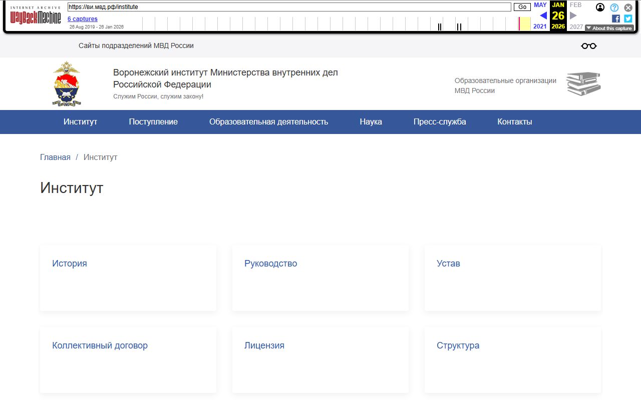Open the Поступление menu item

[153, 122]
